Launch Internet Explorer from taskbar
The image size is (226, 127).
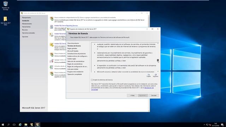coord(20,125)
